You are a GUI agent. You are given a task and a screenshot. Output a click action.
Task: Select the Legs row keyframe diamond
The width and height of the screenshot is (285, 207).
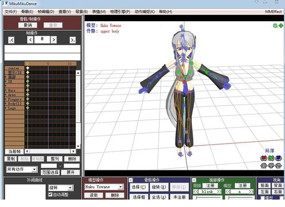pos(28,108)
